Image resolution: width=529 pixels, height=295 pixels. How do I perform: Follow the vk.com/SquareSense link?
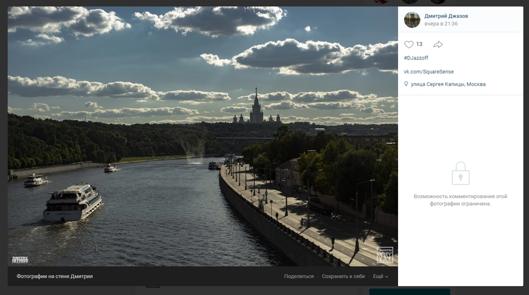tap(428, 72)
